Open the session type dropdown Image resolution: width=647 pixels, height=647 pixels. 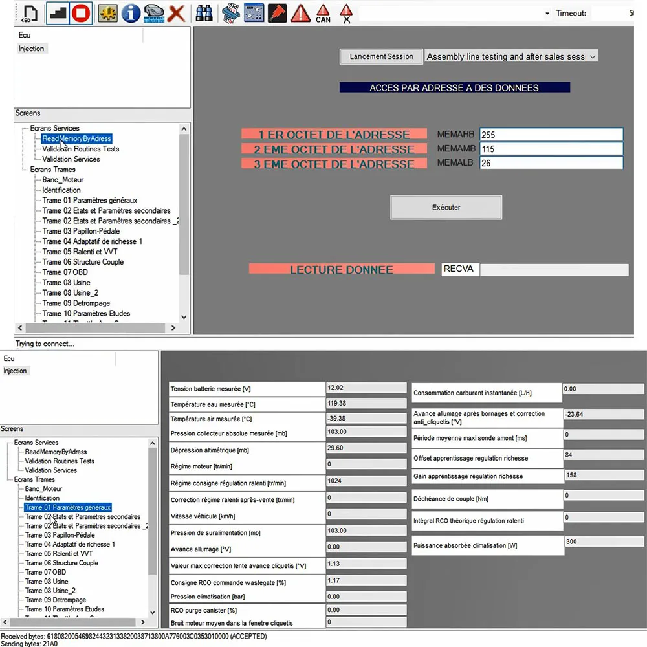tap(591, 57)
